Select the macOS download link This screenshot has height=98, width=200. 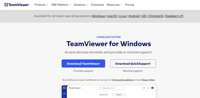[112, 16]
